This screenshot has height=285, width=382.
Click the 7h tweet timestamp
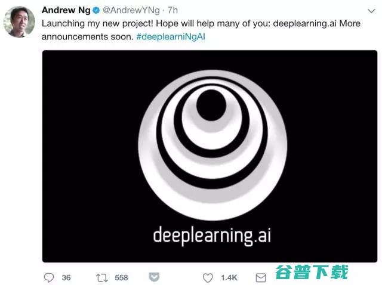172,10
